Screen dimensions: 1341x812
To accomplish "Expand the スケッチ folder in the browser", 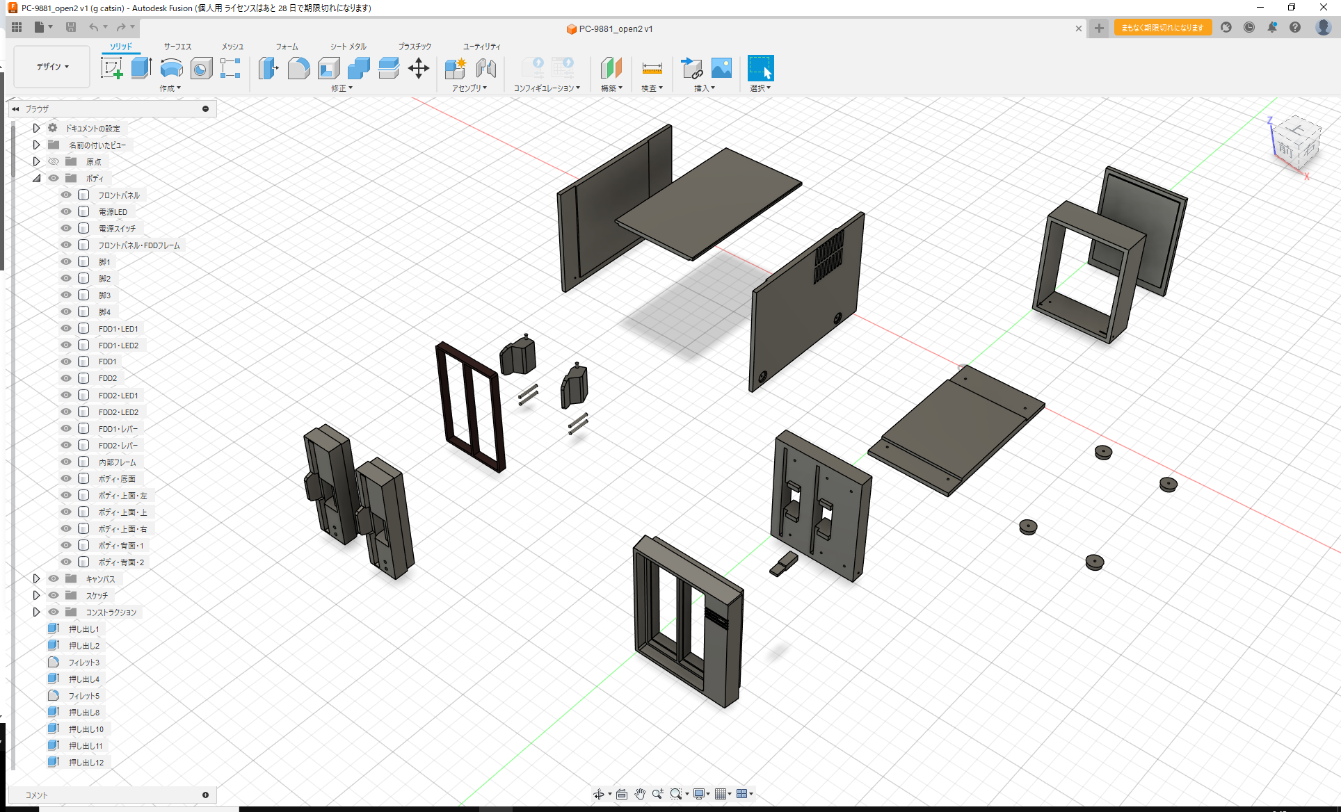I will tap(36, 595).
